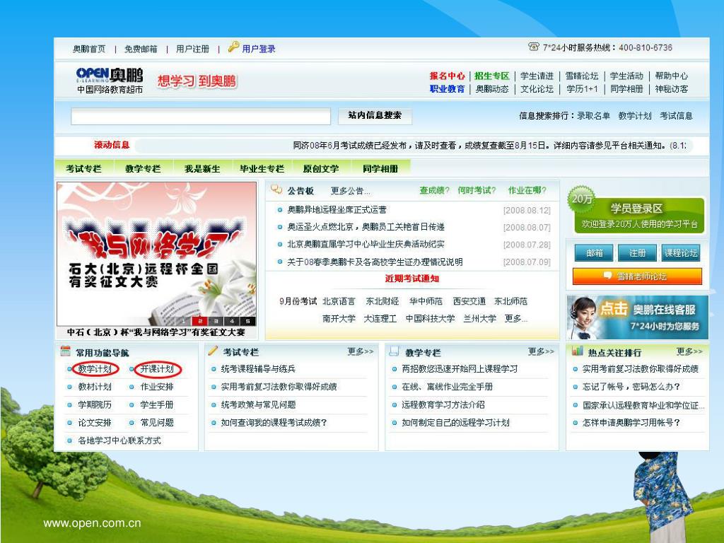Viewport: 724px width, 543px height.
Task: Open 作业安排 link
Action: [x=157, y=387]
